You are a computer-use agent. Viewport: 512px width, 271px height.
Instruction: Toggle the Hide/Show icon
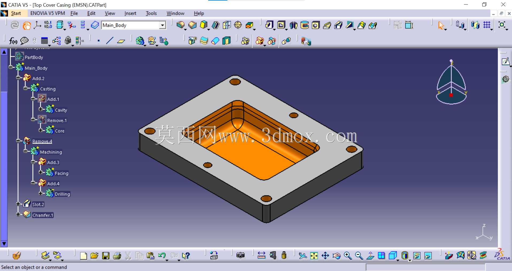(417, 256)
